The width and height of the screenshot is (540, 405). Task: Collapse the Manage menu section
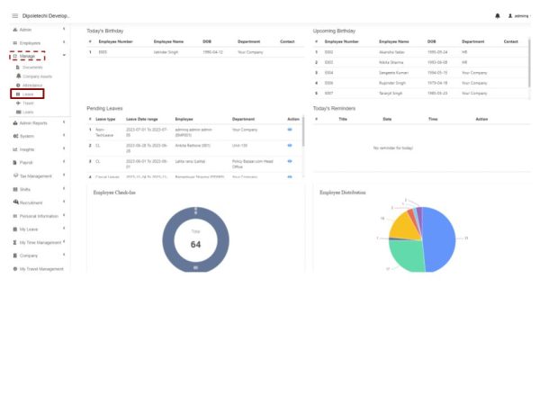[27, 56]
